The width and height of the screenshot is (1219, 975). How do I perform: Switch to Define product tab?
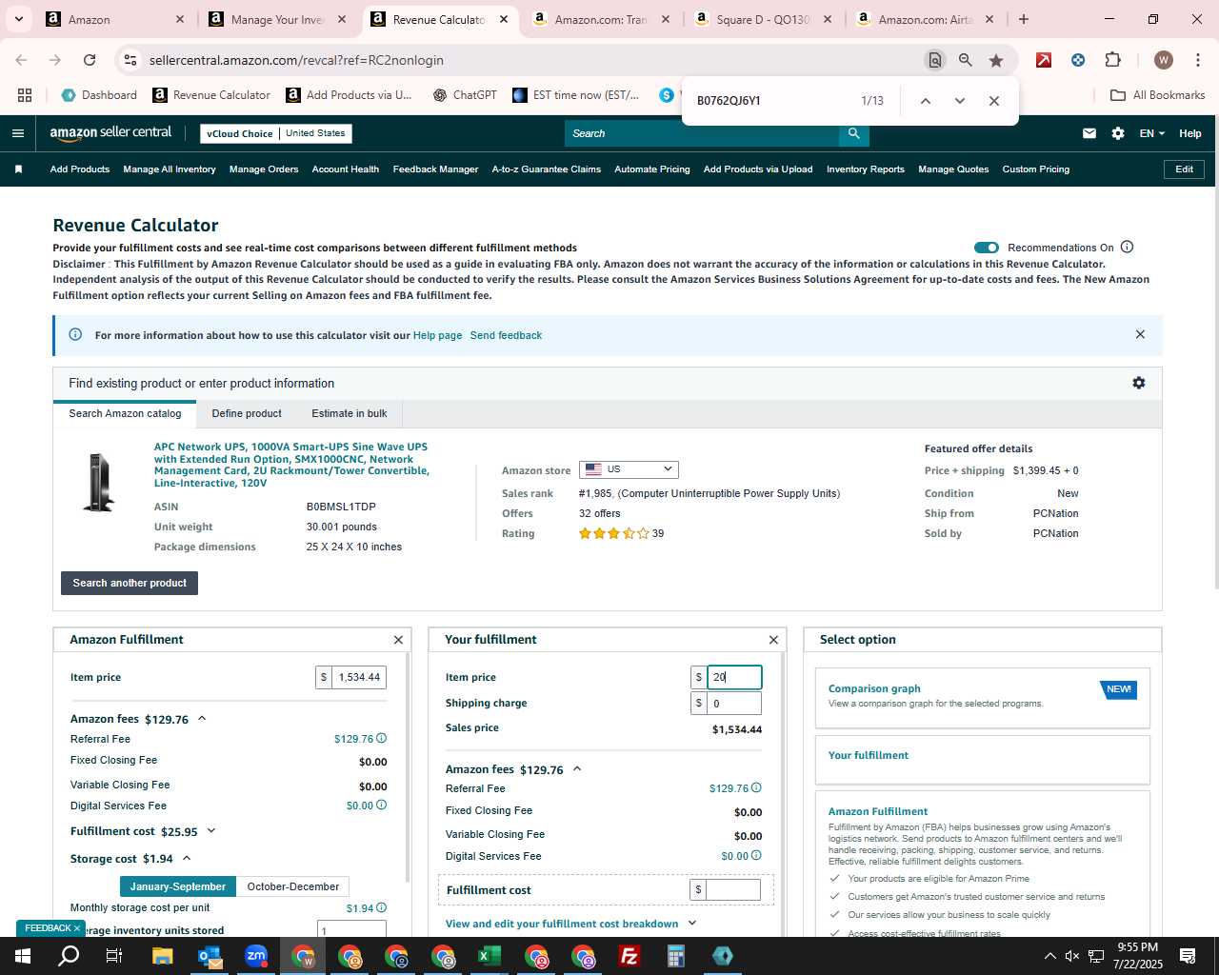pos(247,413)
